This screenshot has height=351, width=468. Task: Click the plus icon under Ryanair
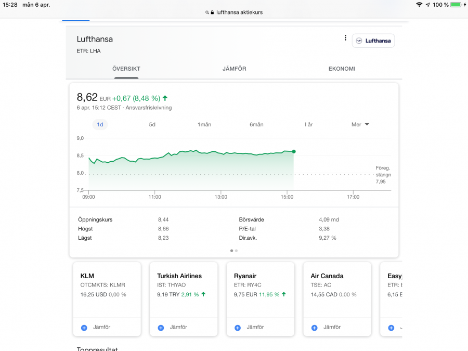238,328
